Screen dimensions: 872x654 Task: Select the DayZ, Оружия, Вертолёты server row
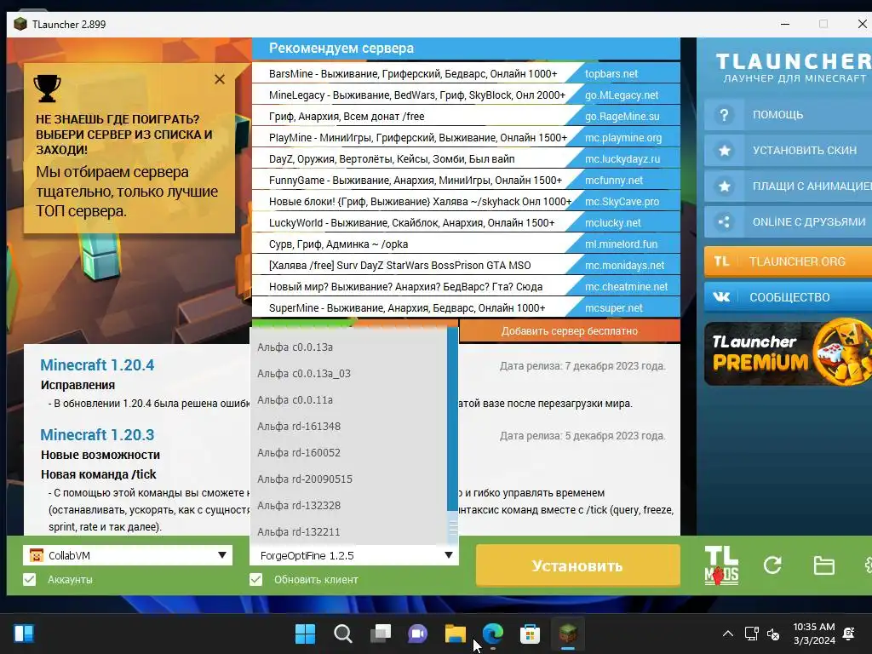(x=466, y=159)
